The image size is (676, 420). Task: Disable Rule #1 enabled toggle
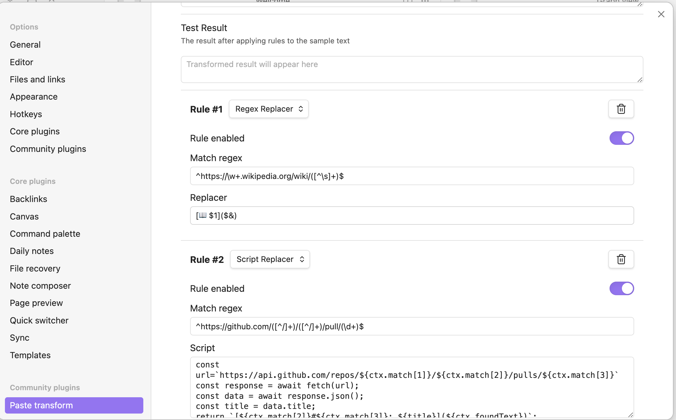click(x=622, y=138)
